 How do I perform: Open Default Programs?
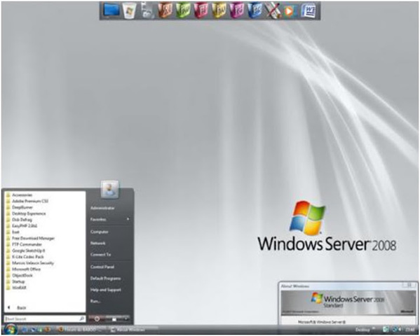105,279
